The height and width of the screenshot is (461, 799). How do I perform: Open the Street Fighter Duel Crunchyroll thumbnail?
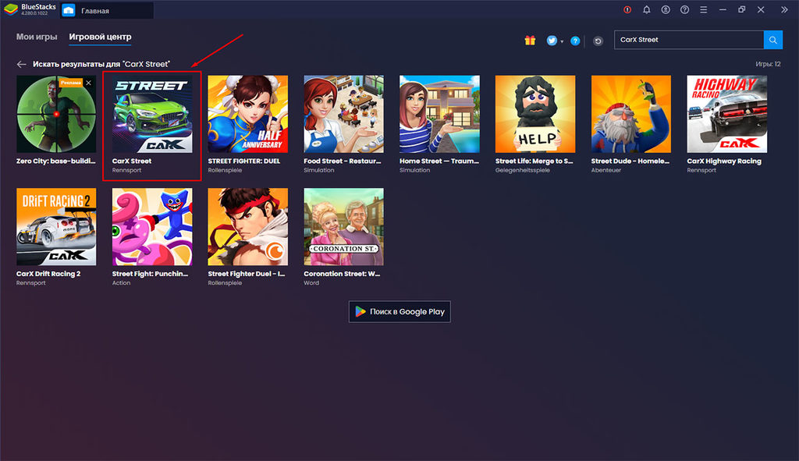(x=247, y=227)
